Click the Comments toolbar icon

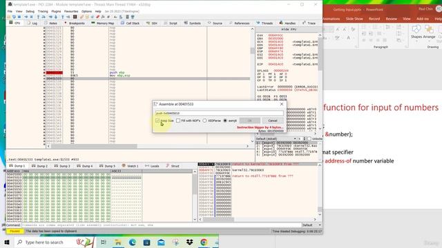(87, 17)
